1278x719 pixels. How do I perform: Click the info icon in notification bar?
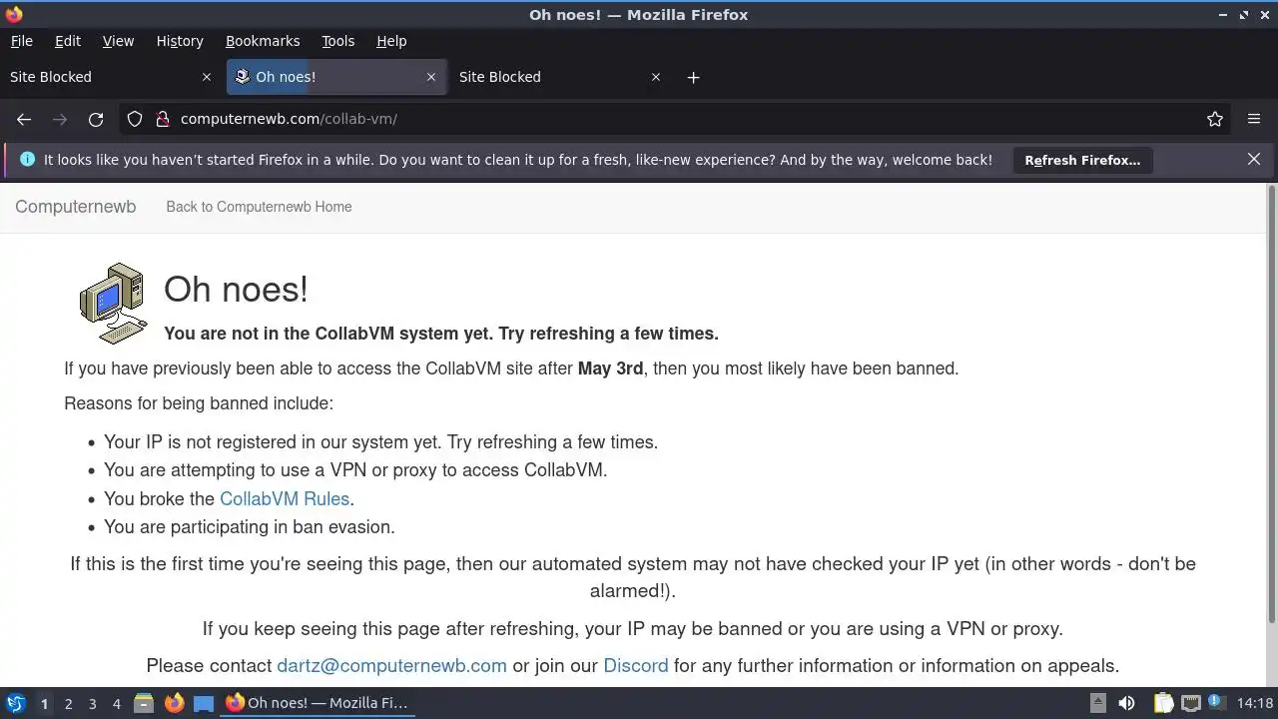27,159
